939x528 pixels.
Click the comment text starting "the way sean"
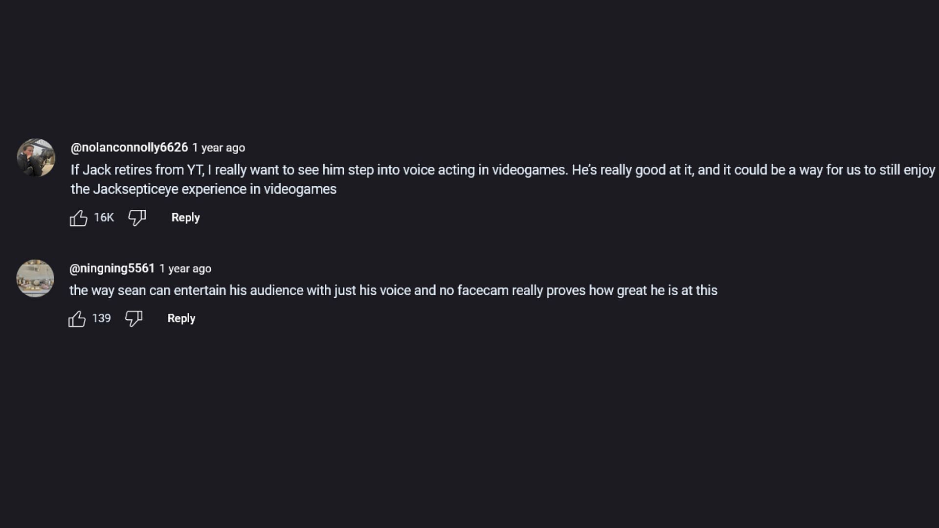[393, 290]
